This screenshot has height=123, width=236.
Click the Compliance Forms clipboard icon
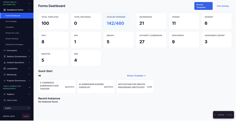click(x=4, y=10)
